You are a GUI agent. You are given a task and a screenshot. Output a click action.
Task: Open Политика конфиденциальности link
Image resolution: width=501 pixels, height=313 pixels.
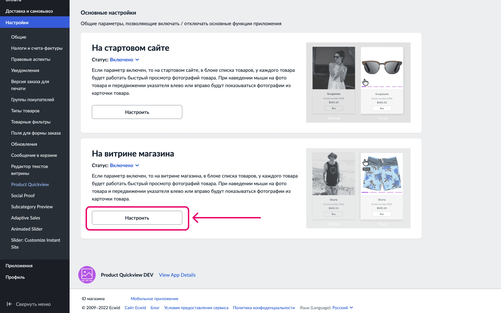click(264, 308)
